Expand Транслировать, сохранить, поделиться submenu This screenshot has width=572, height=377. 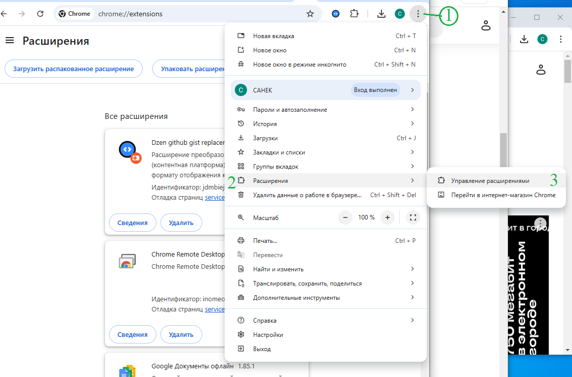tap(326, 284)
